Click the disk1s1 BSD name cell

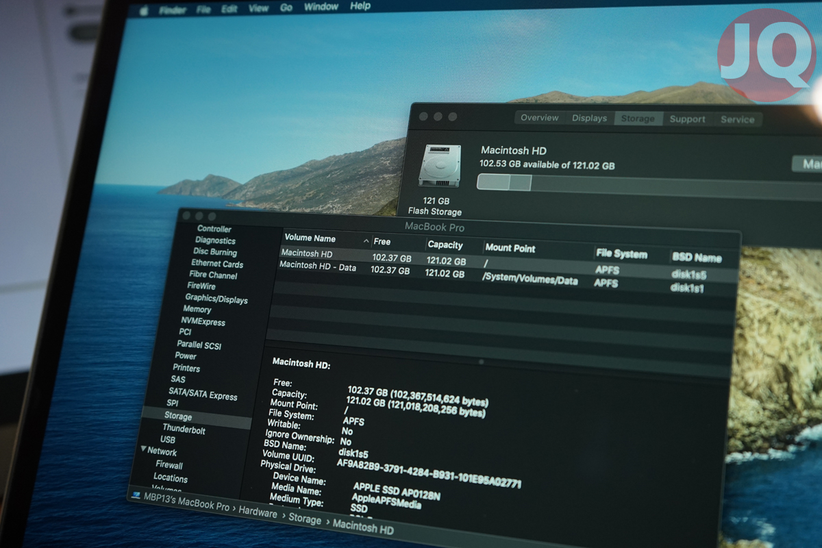[x=687, y=288]
